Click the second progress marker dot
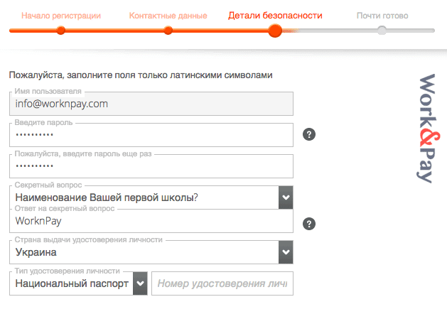This screenshot has width=447, height=314. 168,31
